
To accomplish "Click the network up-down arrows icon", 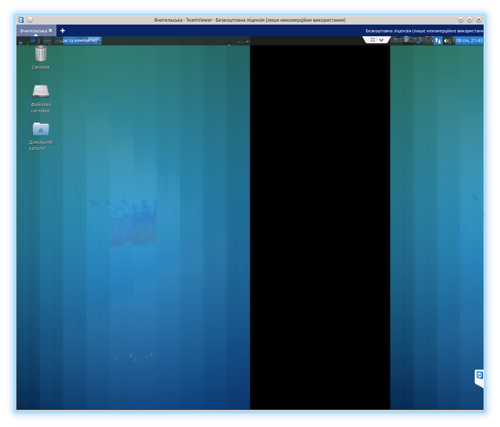I will [x=438, y=41].
